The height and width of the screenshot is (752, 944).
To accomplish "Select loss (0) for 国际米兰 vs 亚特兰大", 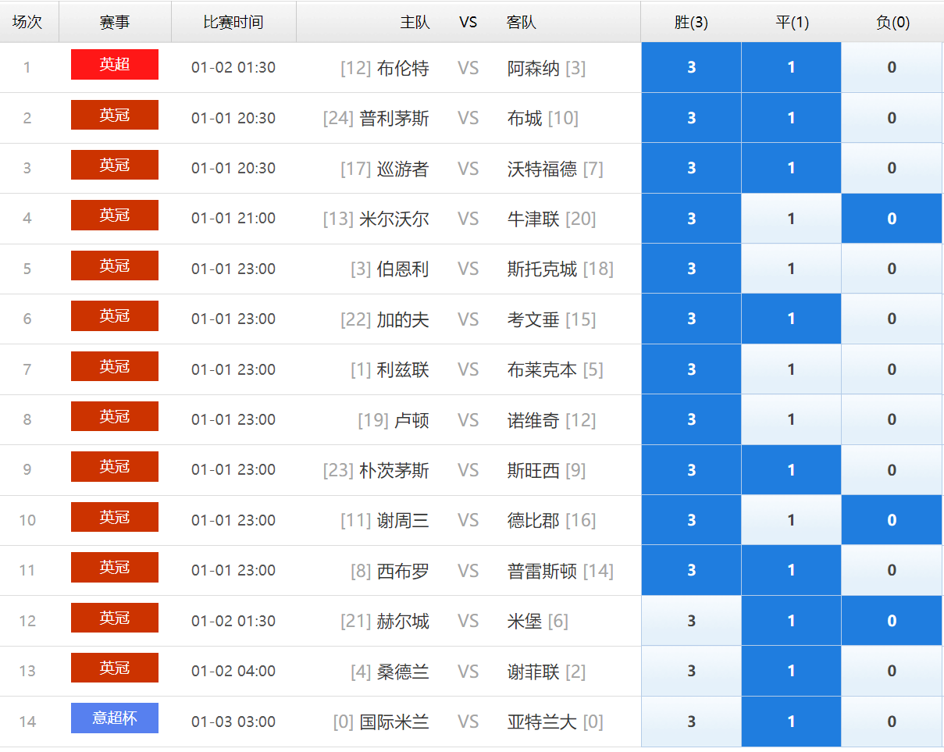I will (892, 722).
